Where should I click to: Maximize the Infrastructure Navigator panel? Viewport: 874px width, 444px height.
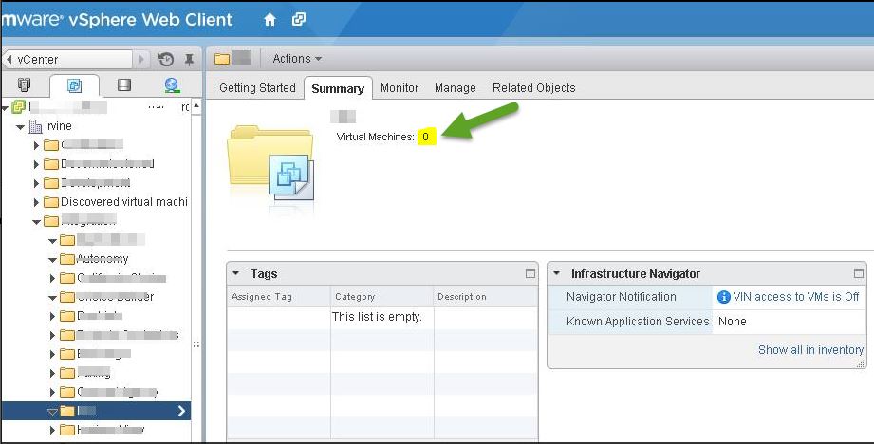coord(859,273)
